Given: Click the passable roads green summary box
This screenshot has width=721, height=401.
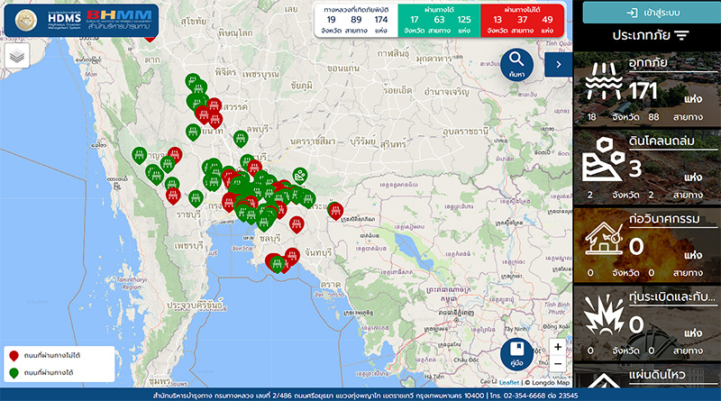Looking at the screenshot, I should click(x=439, y=20).
